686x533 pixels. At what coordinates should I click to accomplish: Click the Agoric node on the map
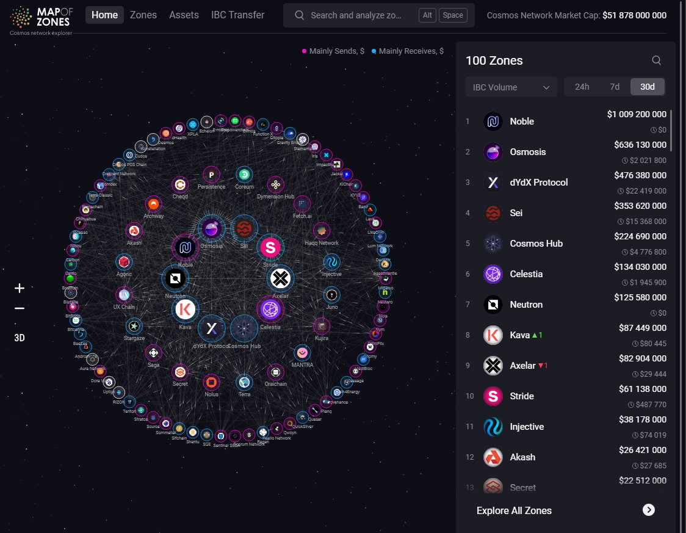(x=124, y=262)
